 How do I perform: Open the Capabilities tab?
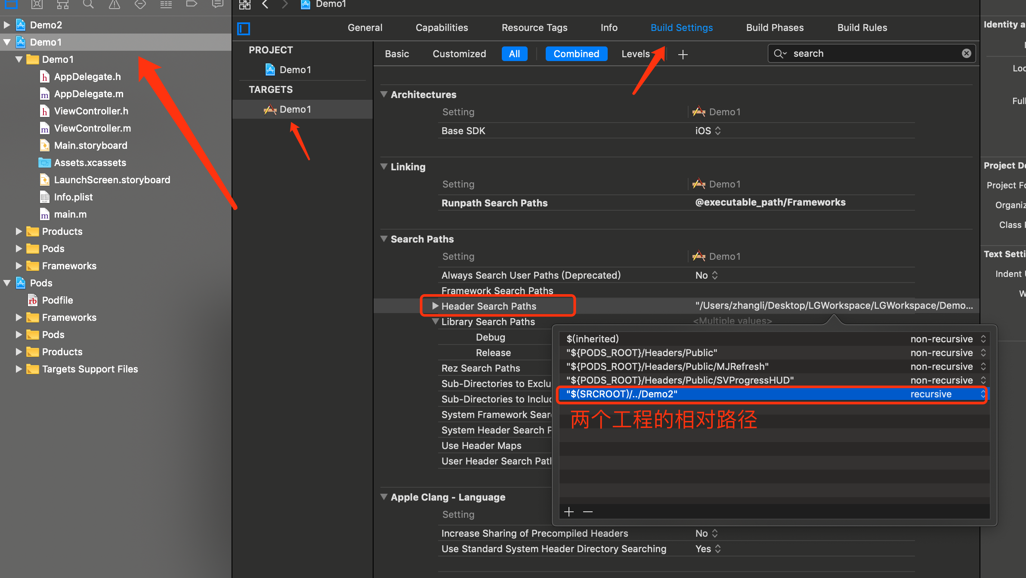442,28
